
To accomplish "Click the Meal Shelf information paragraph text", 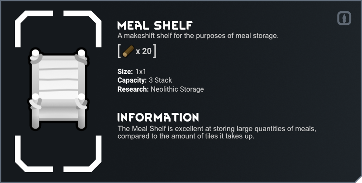I will (x=216, y=132).
